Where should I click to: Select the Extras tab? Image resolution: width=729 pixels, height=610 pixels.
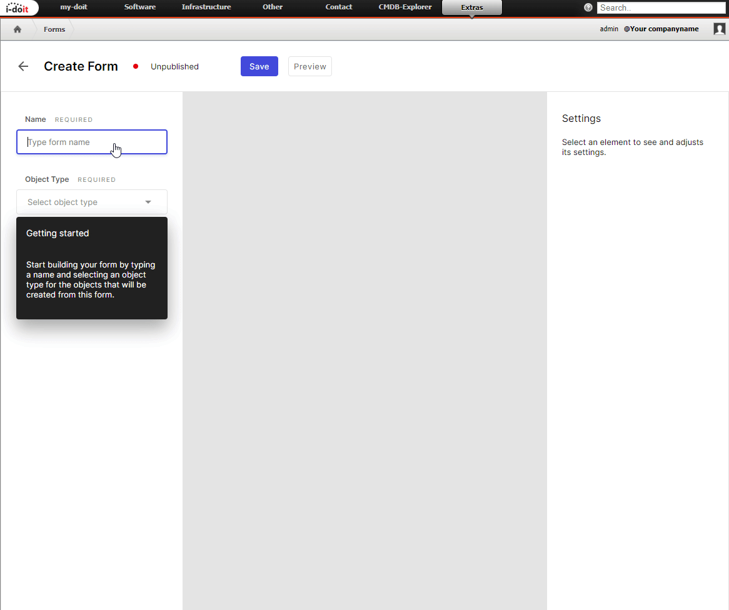[x=472, y=7]
